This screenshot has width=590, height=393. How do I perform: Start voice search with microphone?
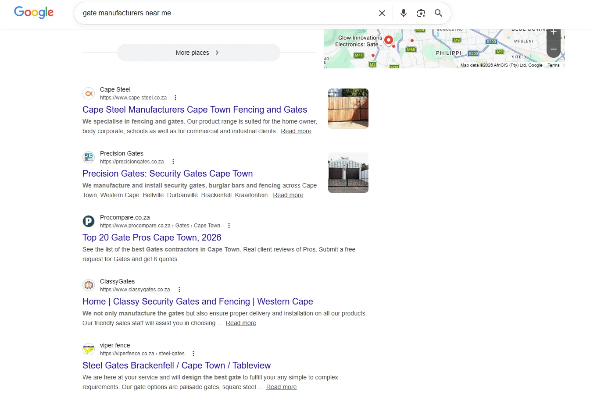point(404,13)
